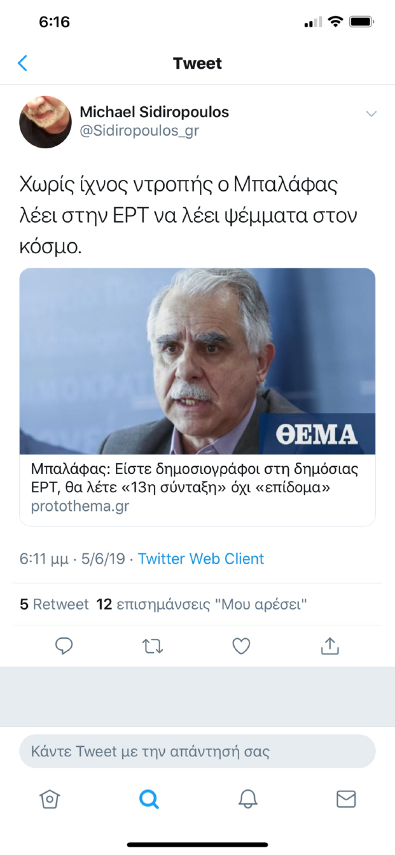Viewport: 395px width, 855px height.
Task: Go back using the left chevron
Action: coord(22,63)
